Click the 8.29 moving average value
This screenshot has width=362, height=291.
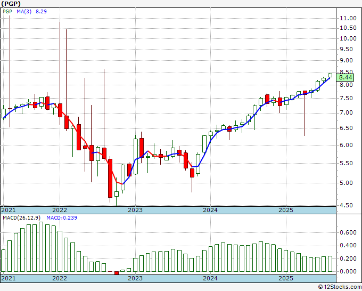coord(41,11)
